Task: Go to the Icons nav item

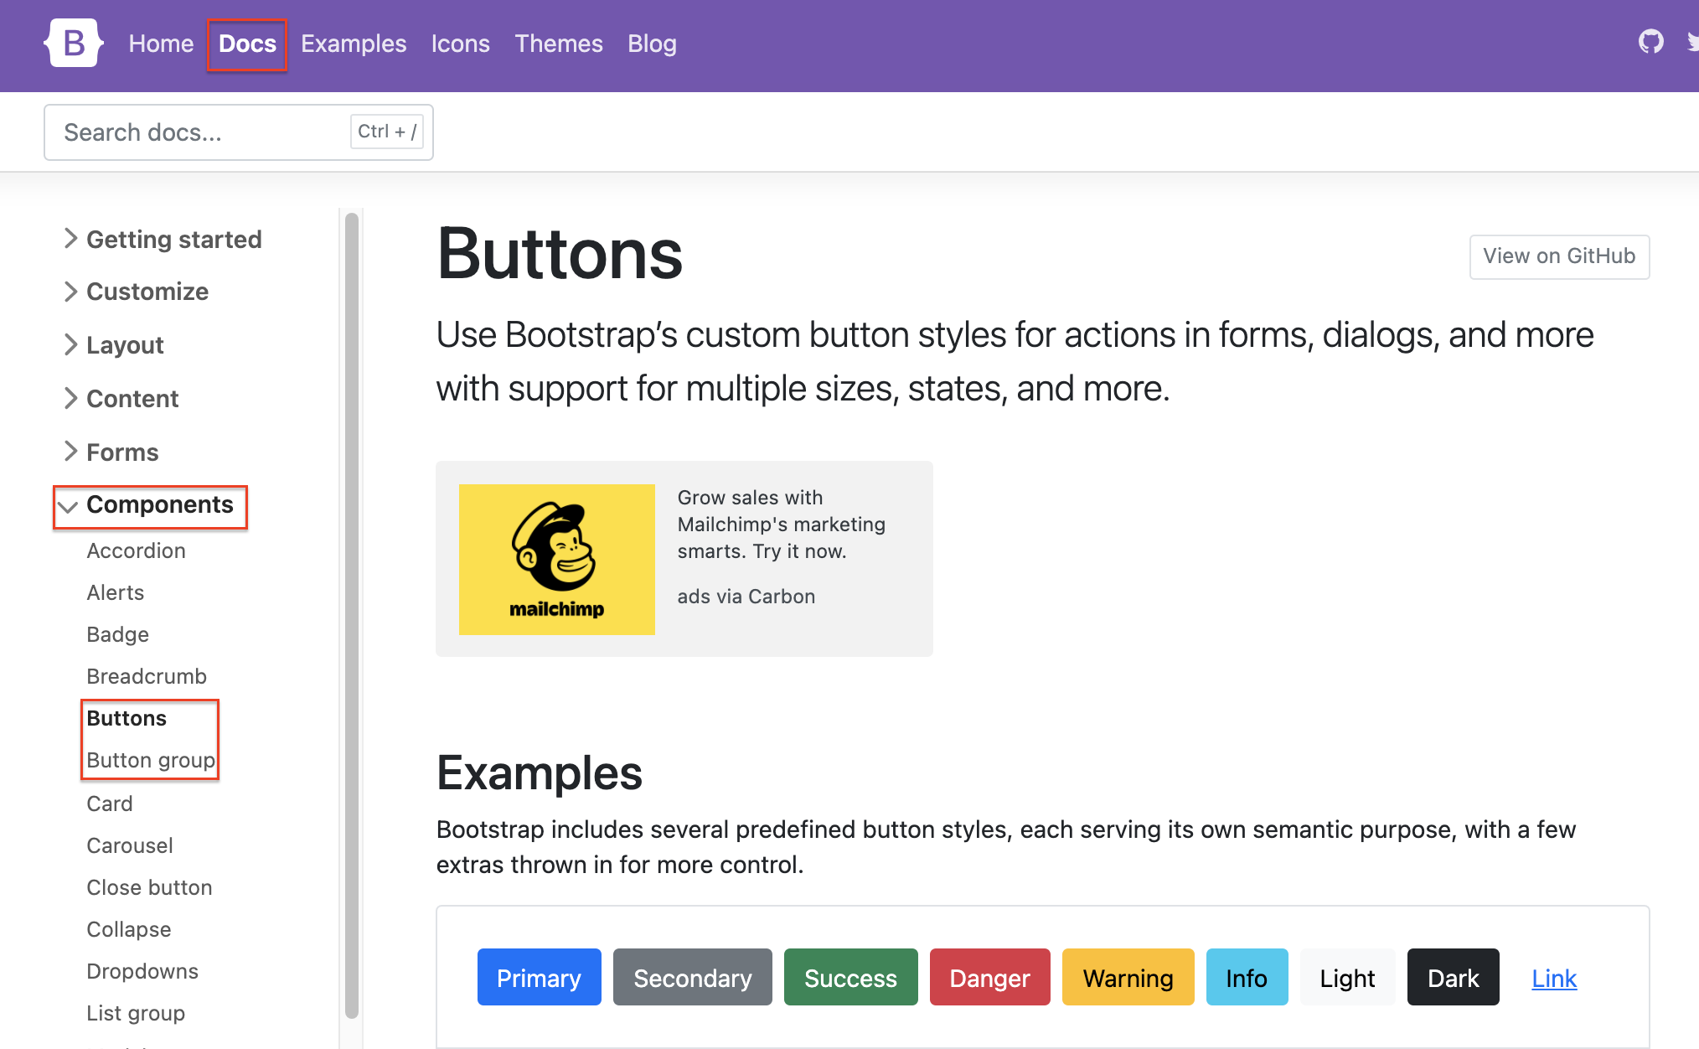Action: coord(460,44)
